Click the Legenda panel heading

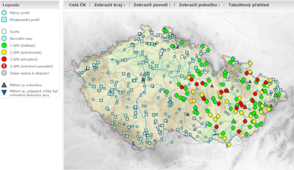(11, 5)
